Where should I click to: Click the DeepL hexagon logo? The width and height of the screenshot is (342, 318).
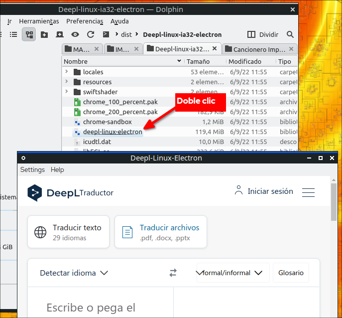35,193
